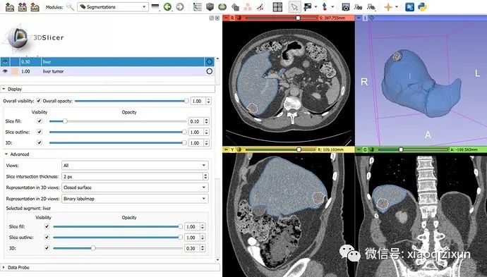This screenshot has width=487, height=277.
Task: Toggle the Display Slice fill visibility checkbox
Action: 40,121
